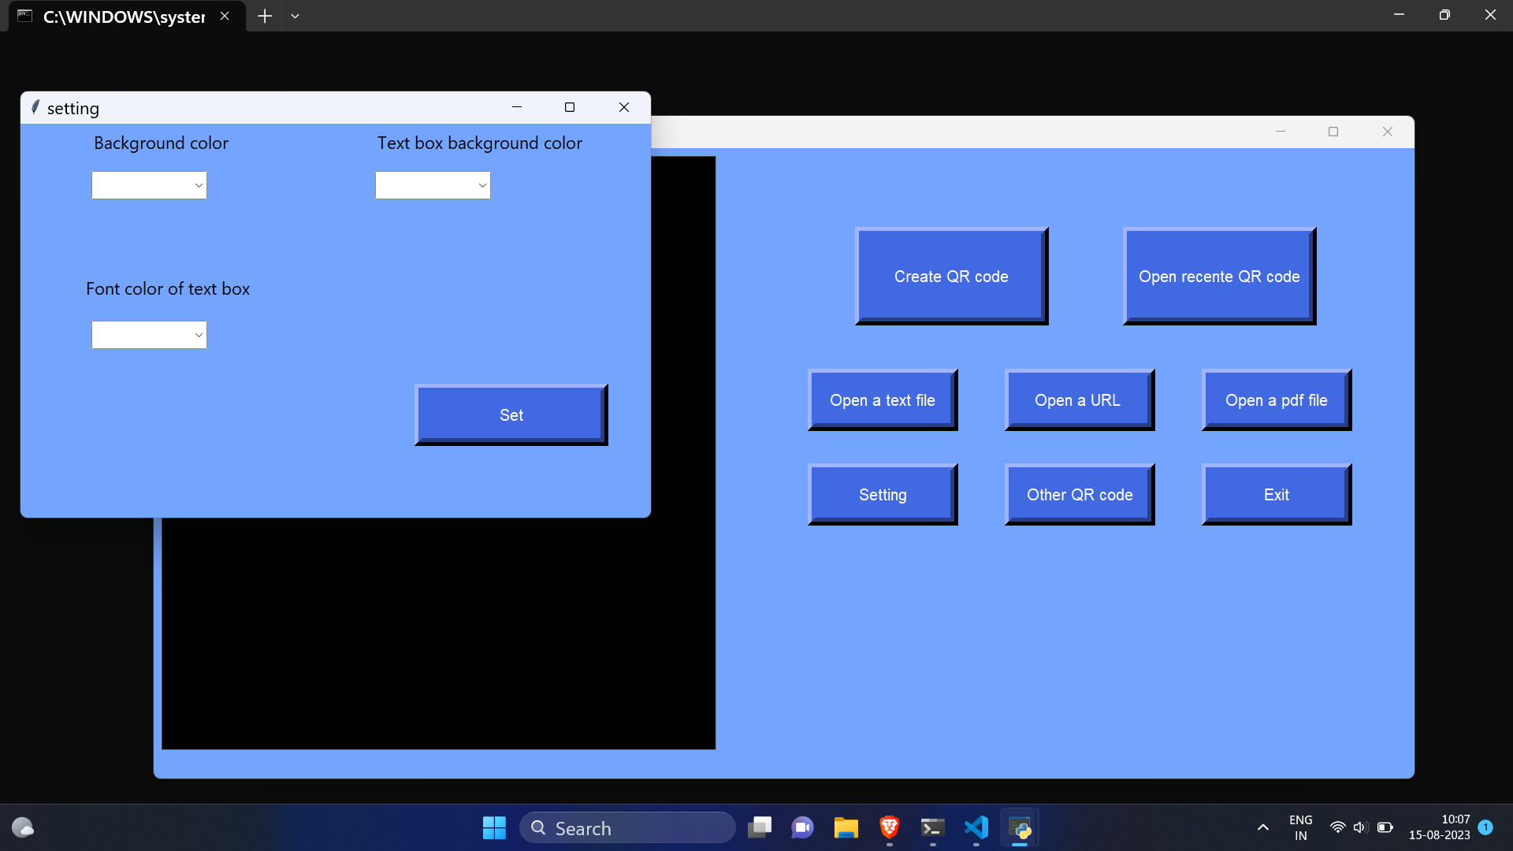The image size is (1513, 851).
Task: Launch Brave browser from taskbar
Action: pyautogui.click(x=889, y=828)
